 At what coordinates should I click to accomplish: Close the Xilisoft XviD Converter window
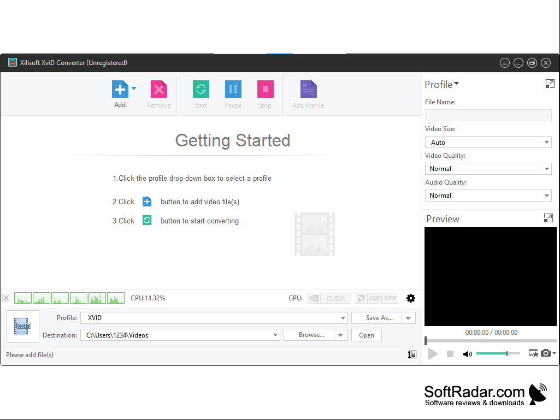tap(546, 63)
